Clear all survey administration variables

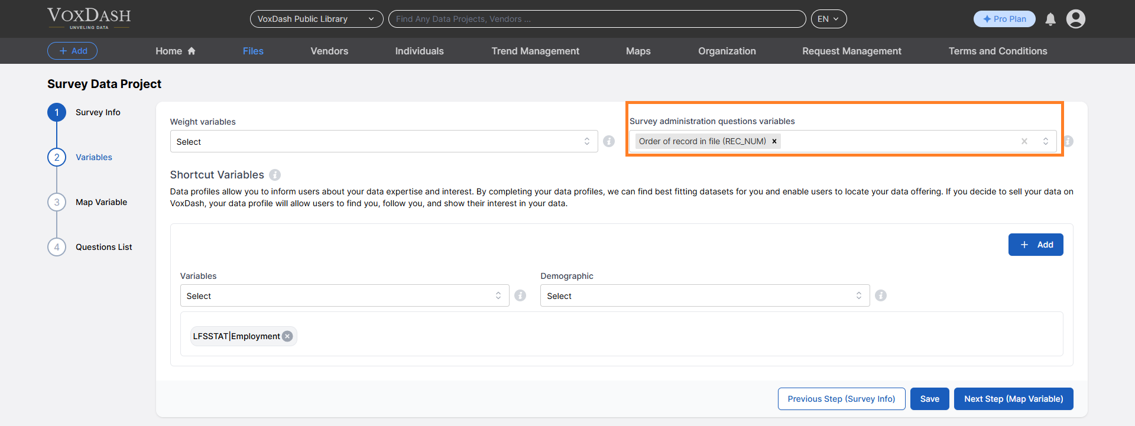point(1024,141)
